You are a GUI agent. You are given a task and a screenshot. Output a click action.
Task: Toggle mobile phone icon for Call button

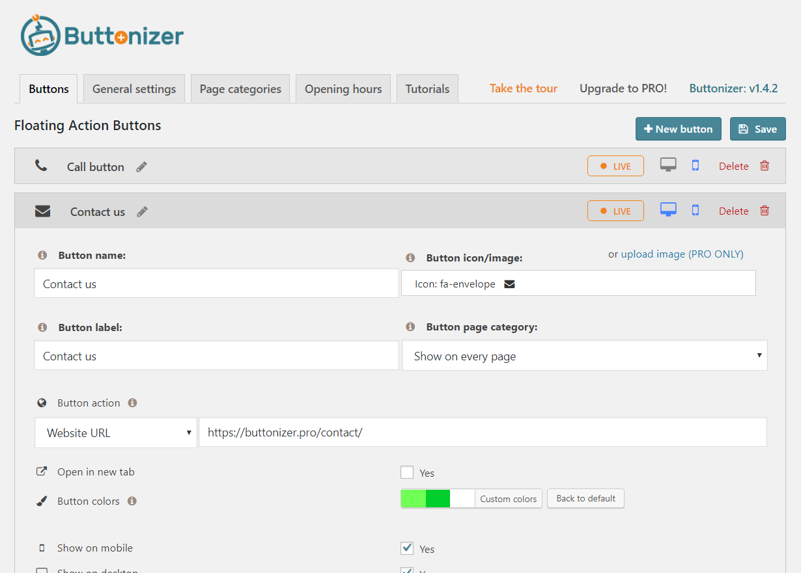tap(695, 165)
